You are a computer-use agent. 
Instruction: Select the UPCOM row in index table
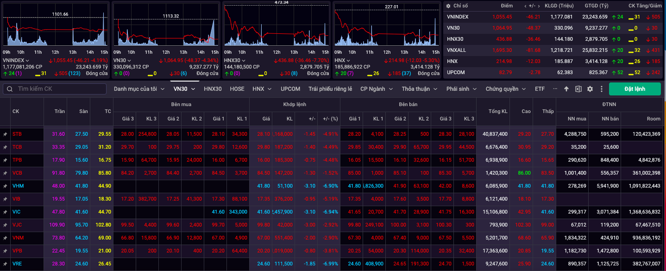pyautogui.click(x=554, y=72)
